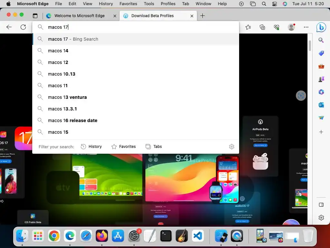Open the sidebar Games chess icon
Screen dimensions: 330x248
click(x=321, y=79)
